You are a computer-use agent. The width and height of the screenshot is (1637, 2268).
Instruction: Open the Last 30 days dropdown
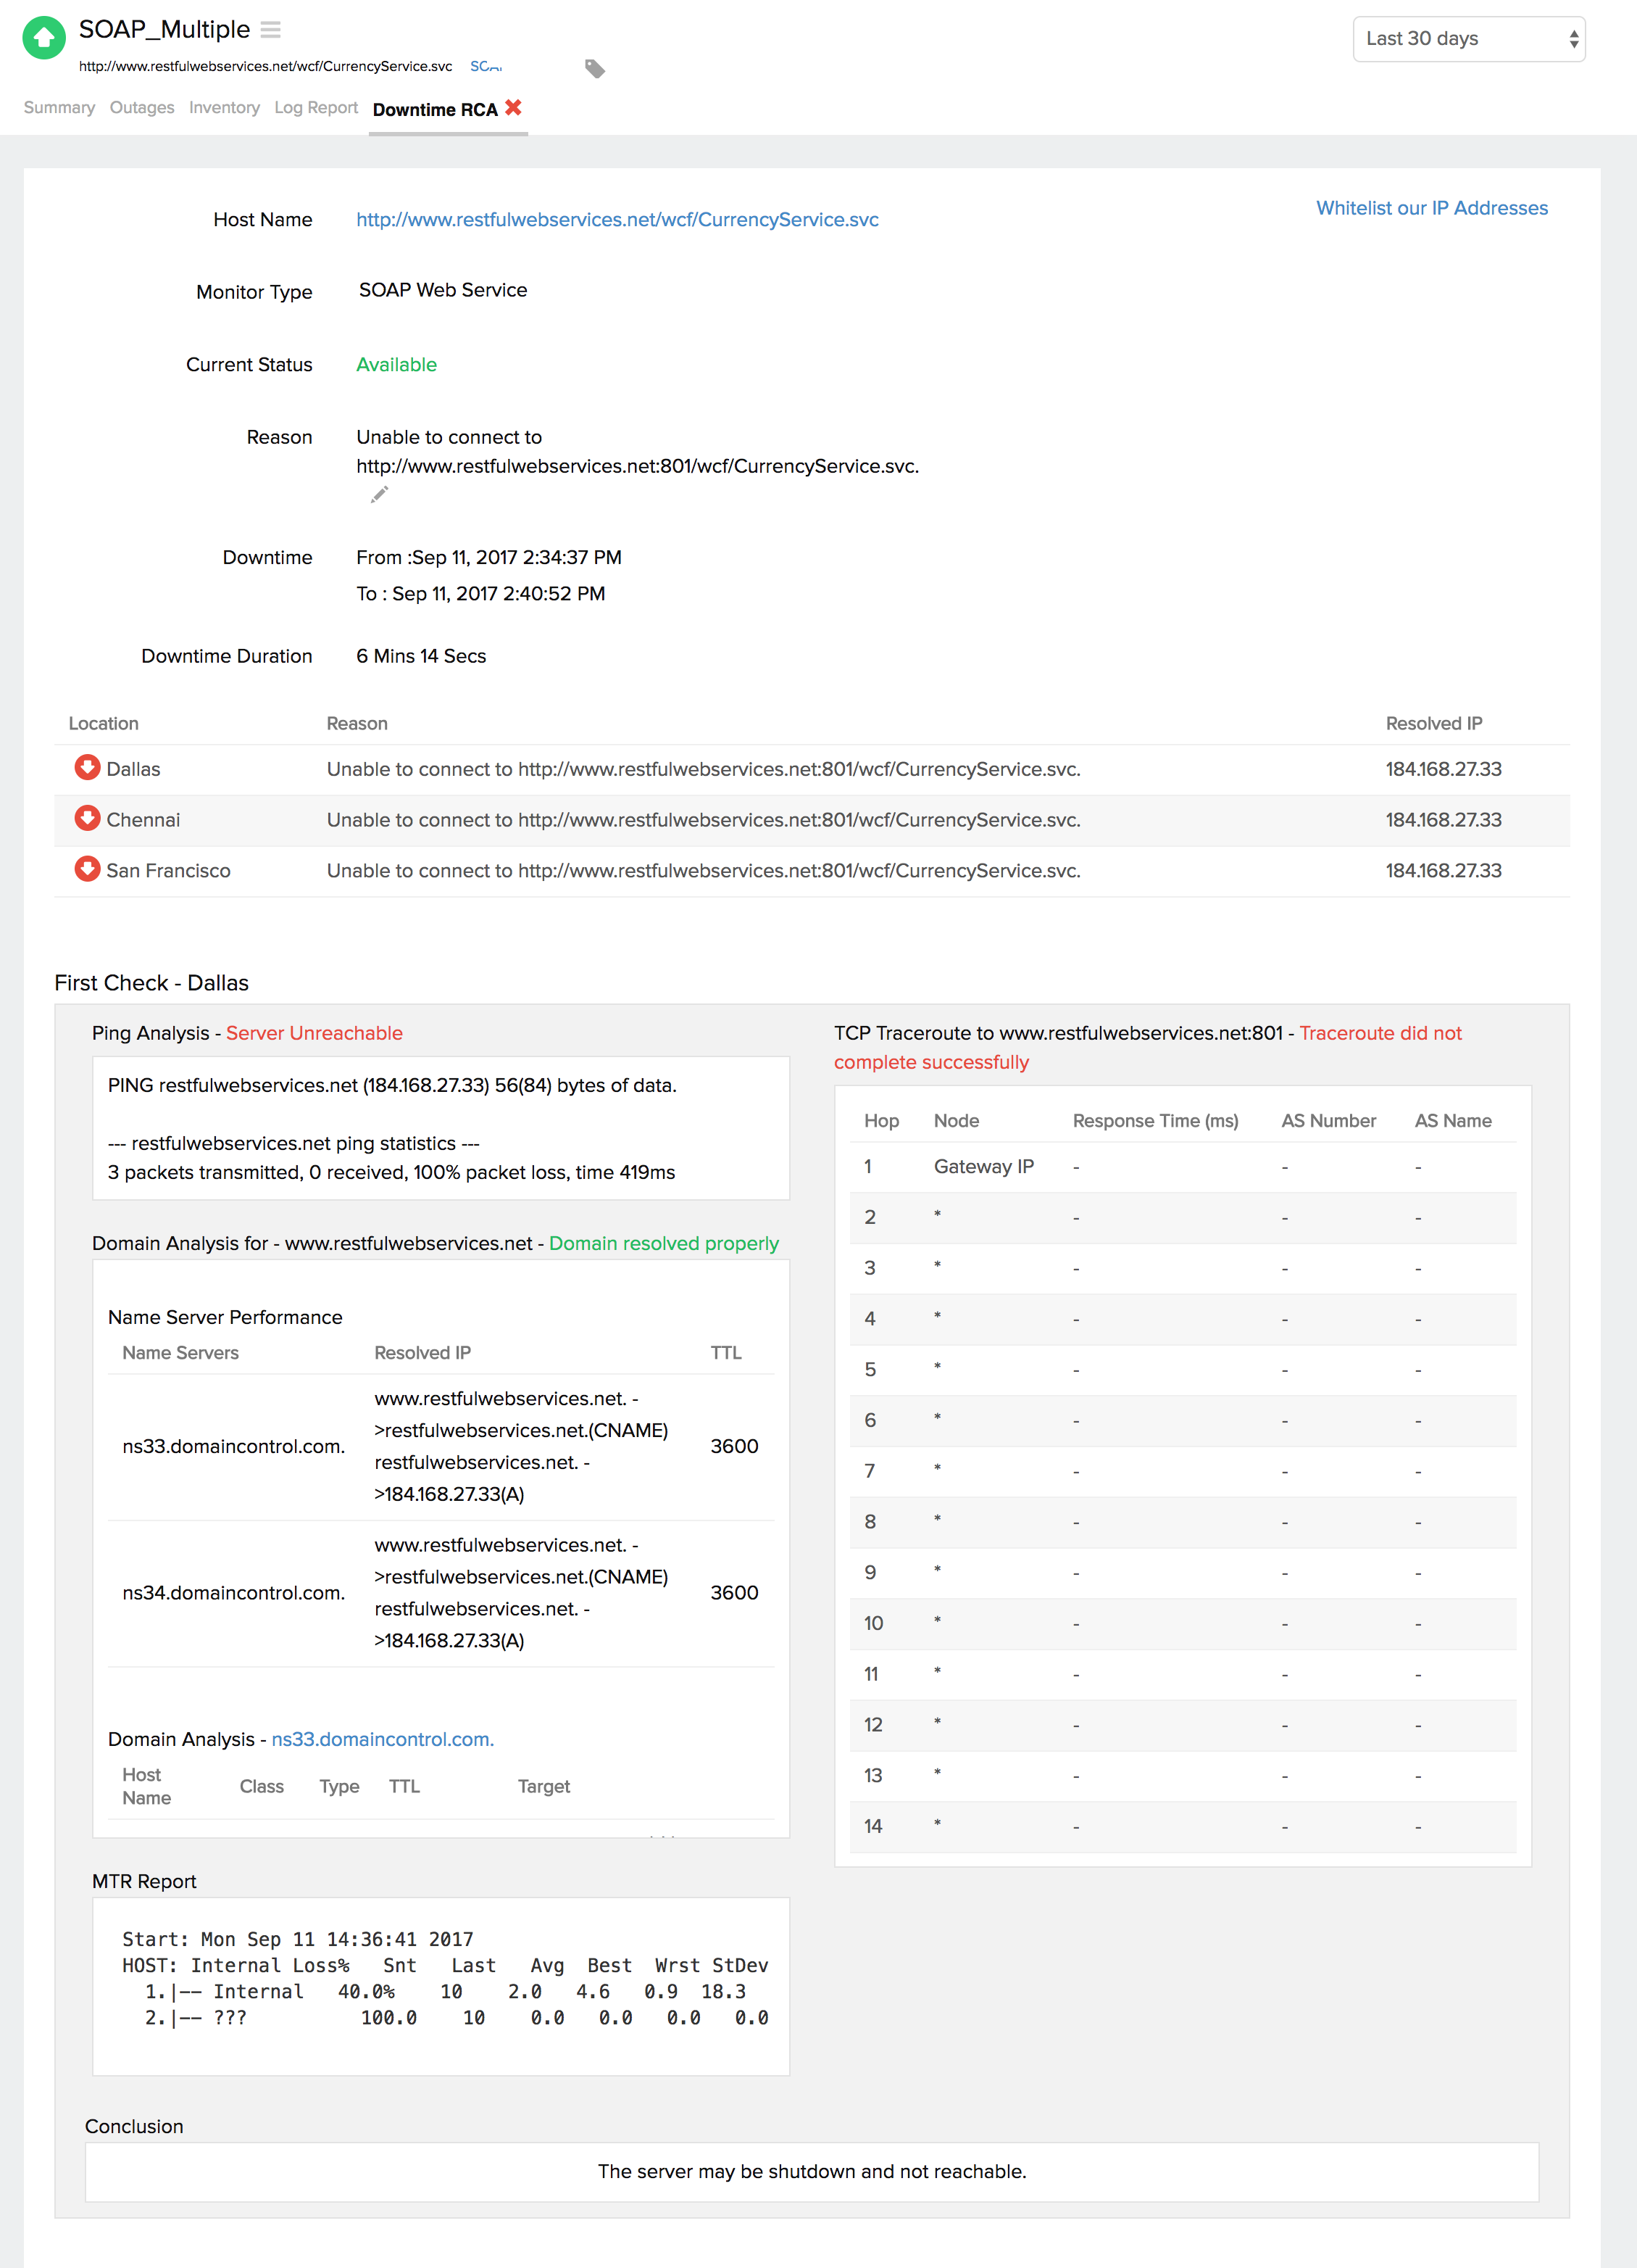coord(1468,39)
